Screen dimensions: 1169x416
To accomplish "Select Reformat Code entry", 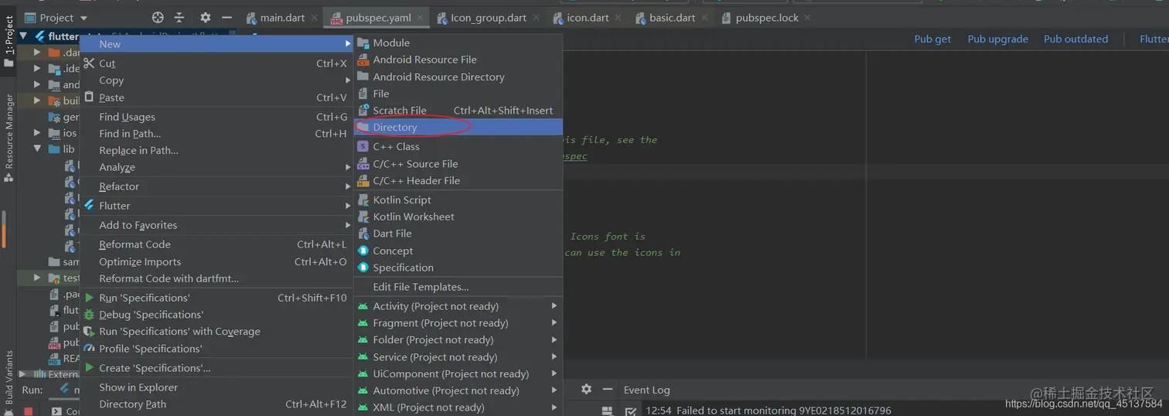I will coord(216,244).
